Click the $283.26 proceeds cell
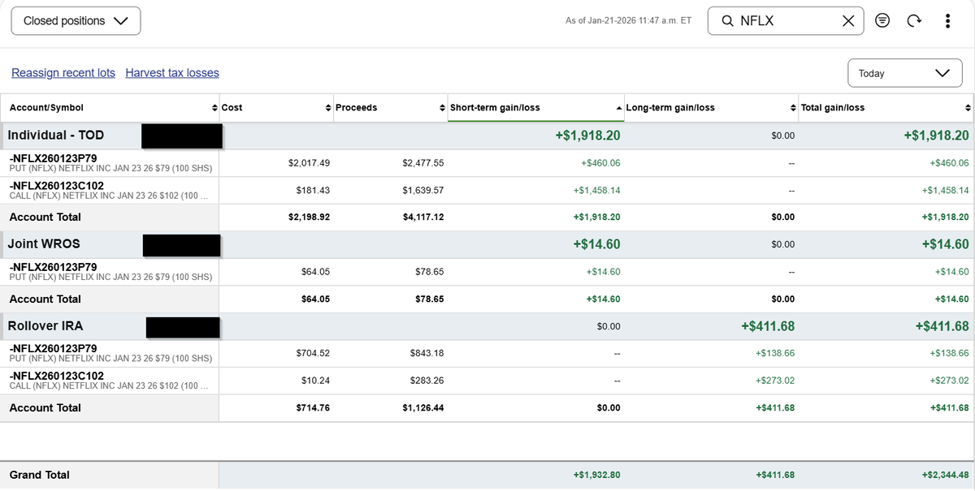975x491 pixels. coord(427,381)
